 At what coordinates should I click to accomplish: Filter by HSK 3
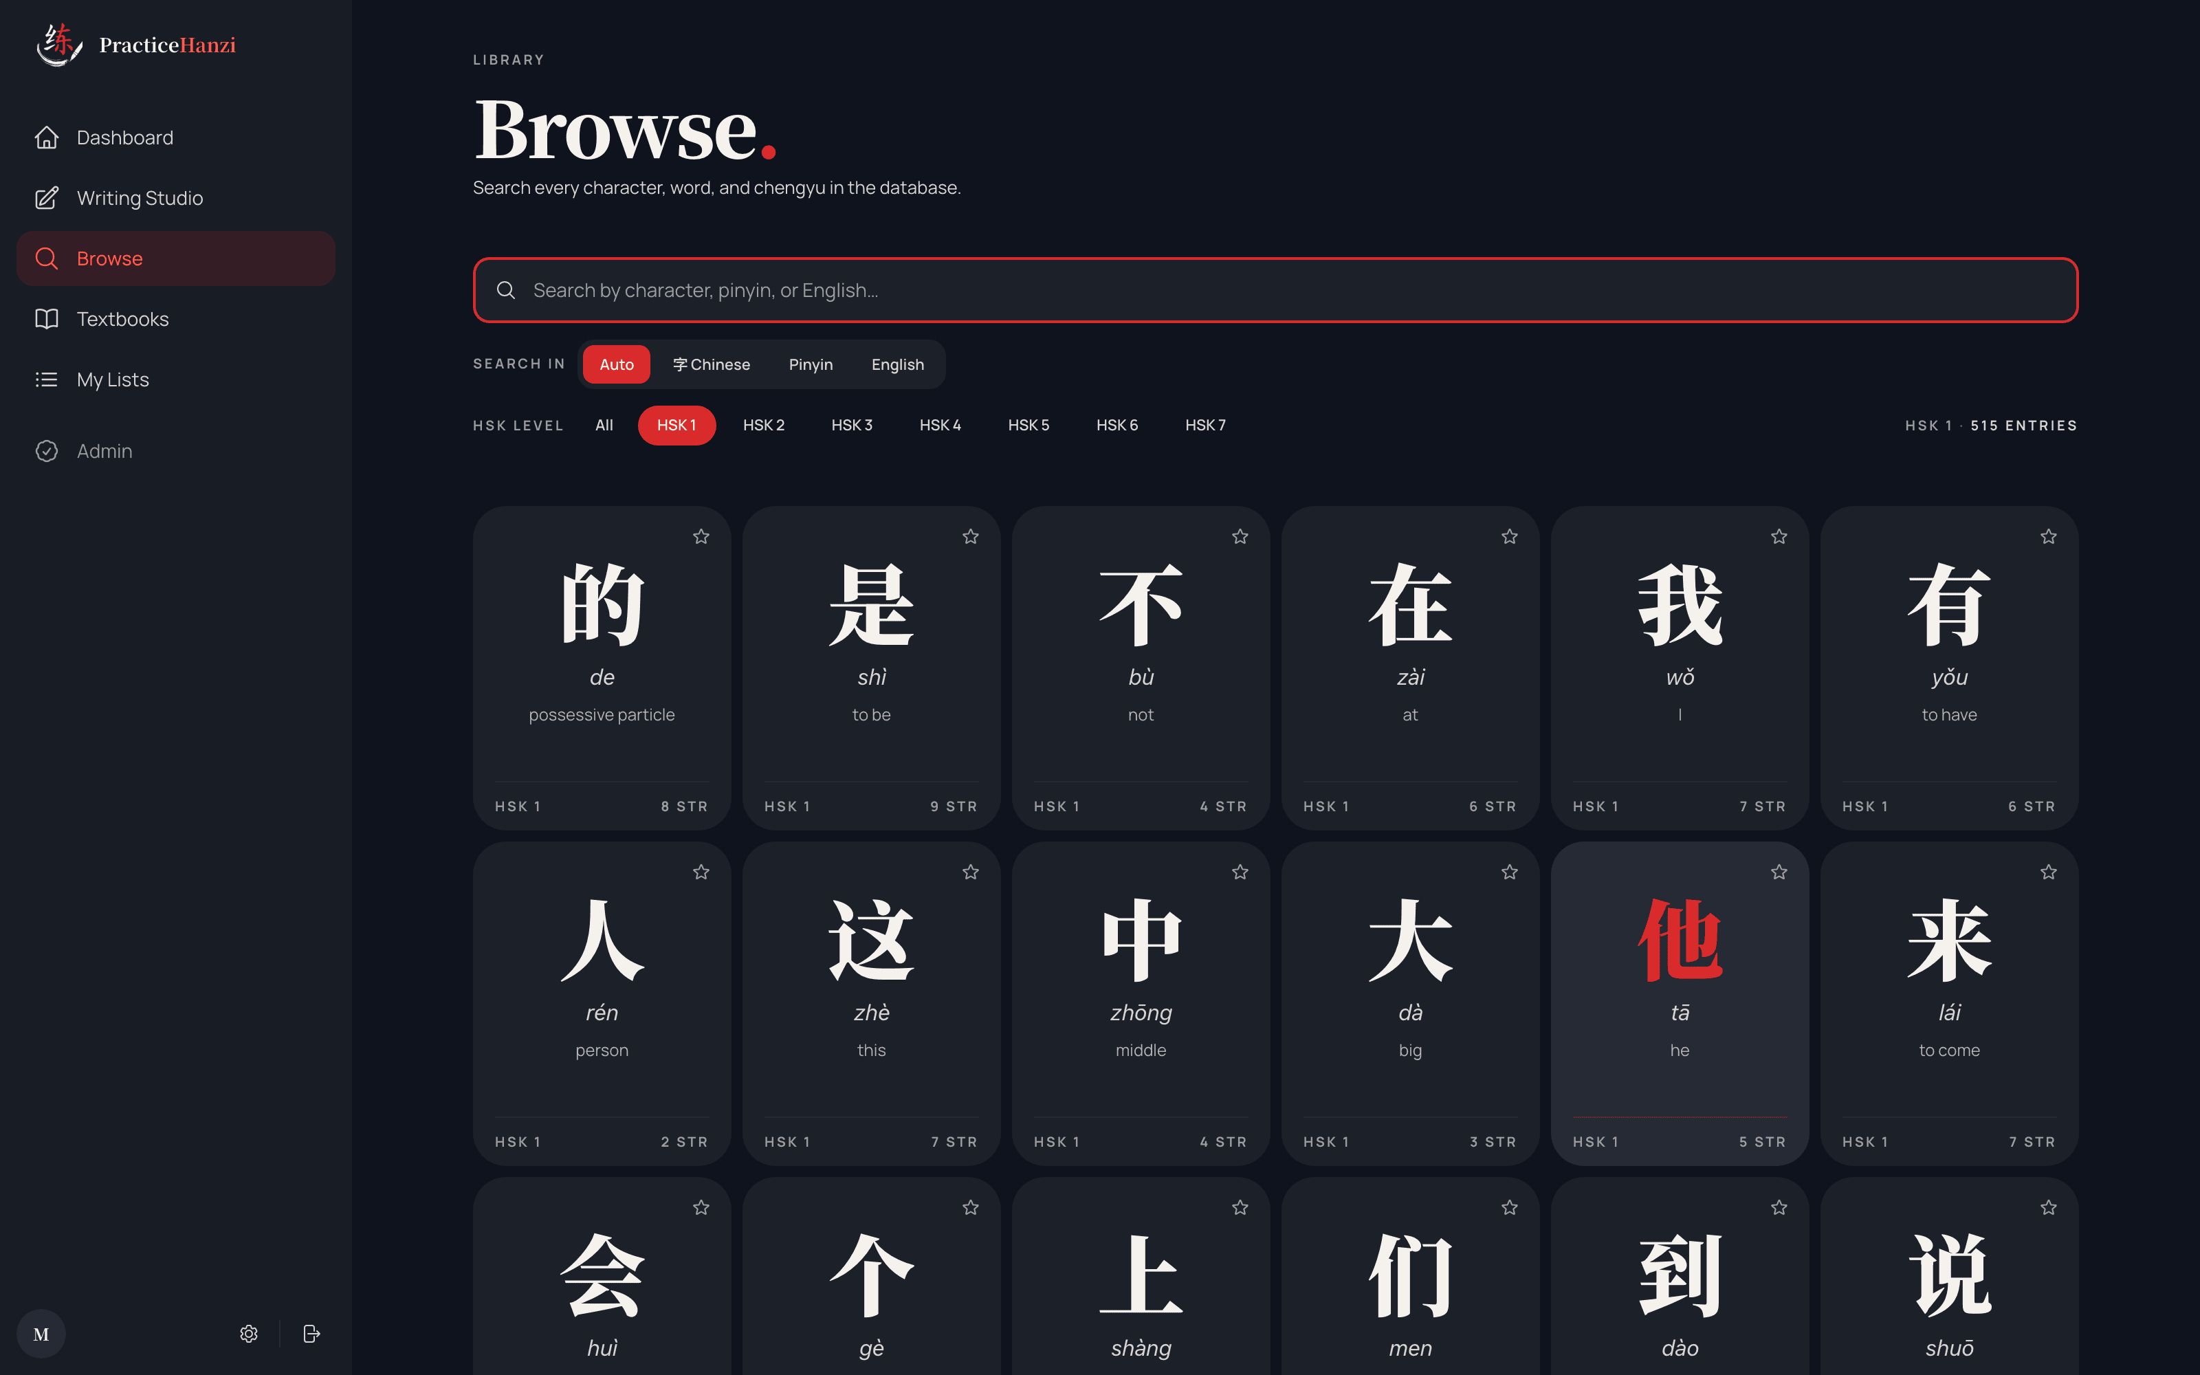pos(852,426)
